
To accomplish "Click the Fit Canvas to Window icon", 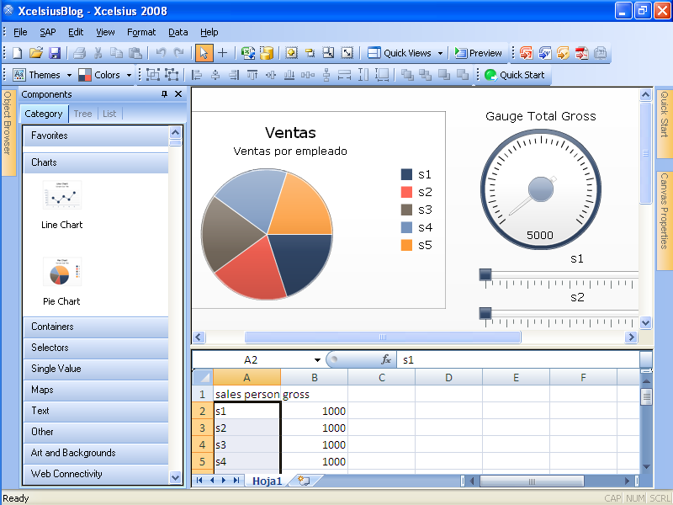I will click(347, 53).
